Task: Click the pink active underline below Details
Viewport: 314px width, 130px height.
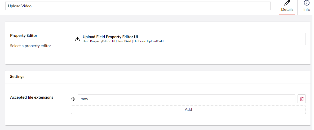Action: pyautogui.click(x=287, y=14)
